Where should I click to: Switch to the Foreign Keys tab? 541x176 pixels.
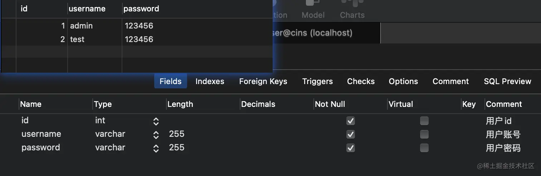click(263, 81)
